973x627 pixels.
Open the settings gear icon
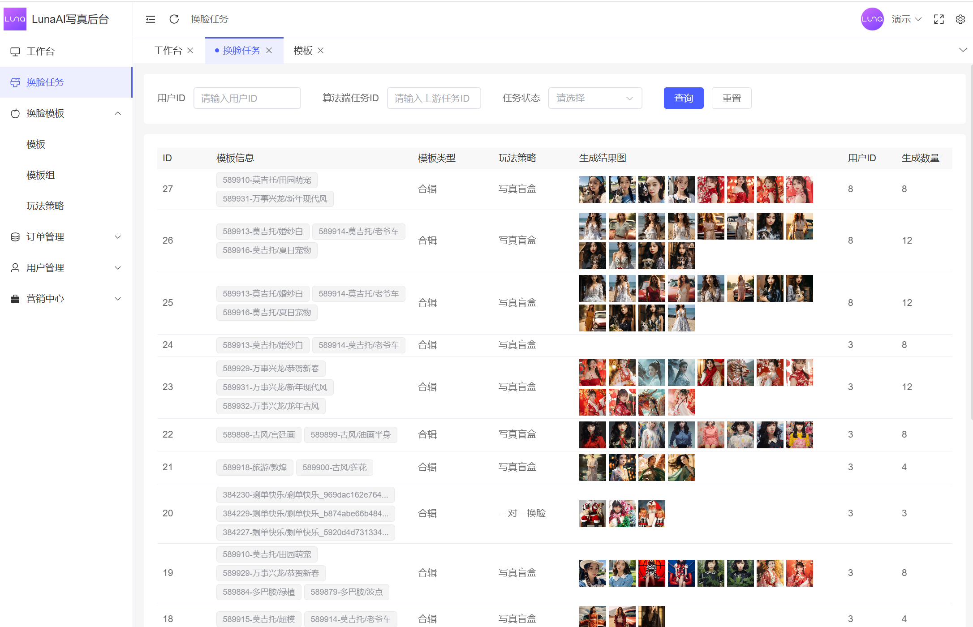coord(960,19)
